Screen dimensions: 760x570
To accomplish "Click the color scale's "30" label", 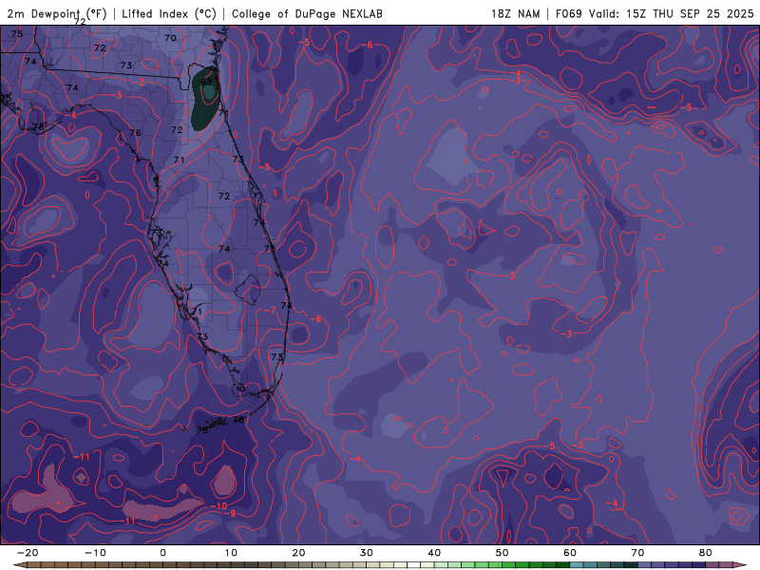I will tap(367, 553).
